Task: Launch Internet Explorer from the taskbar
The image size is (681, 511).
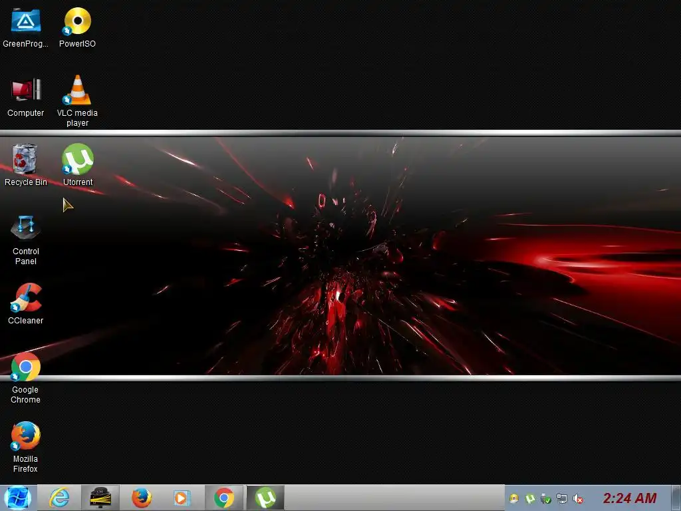Action: [59, 498]
